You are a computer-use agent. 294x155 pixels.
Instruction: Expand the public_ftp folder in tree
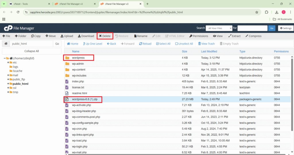pos(8,79)
